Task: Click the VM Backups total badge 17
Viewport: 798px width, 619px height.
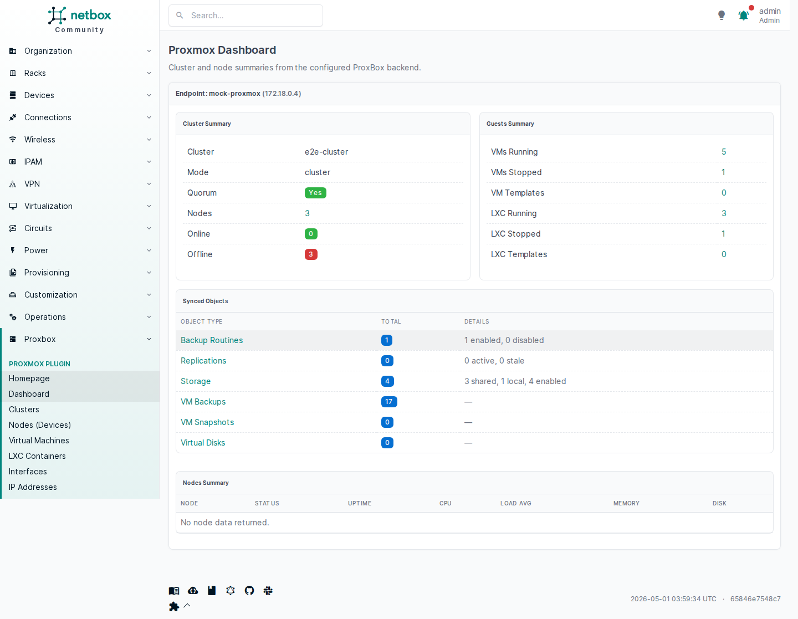Action: (389, 402)
